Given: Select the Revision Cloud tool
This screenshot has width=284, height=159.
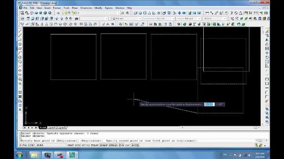Looking at the screenshot, I should [x=20, y=62].
